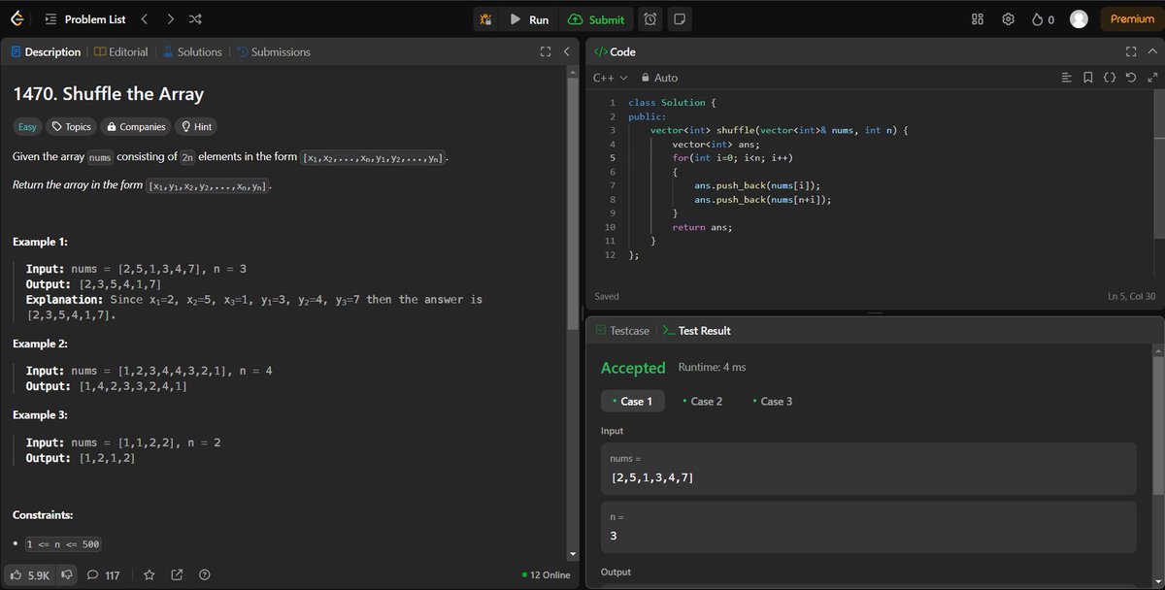This screenshot has width=1165, height=590.
Task: Open the editor settings gear icon
Action: [1007, 18]
